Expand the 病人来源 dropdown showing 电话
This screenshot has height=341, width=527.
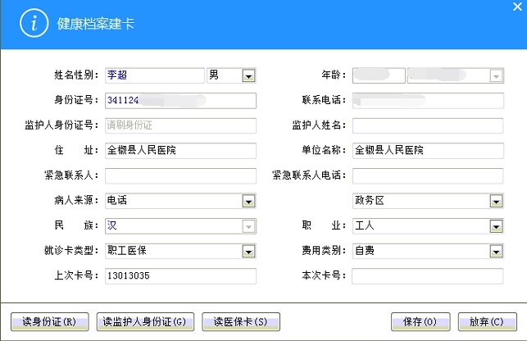point(248,201)
